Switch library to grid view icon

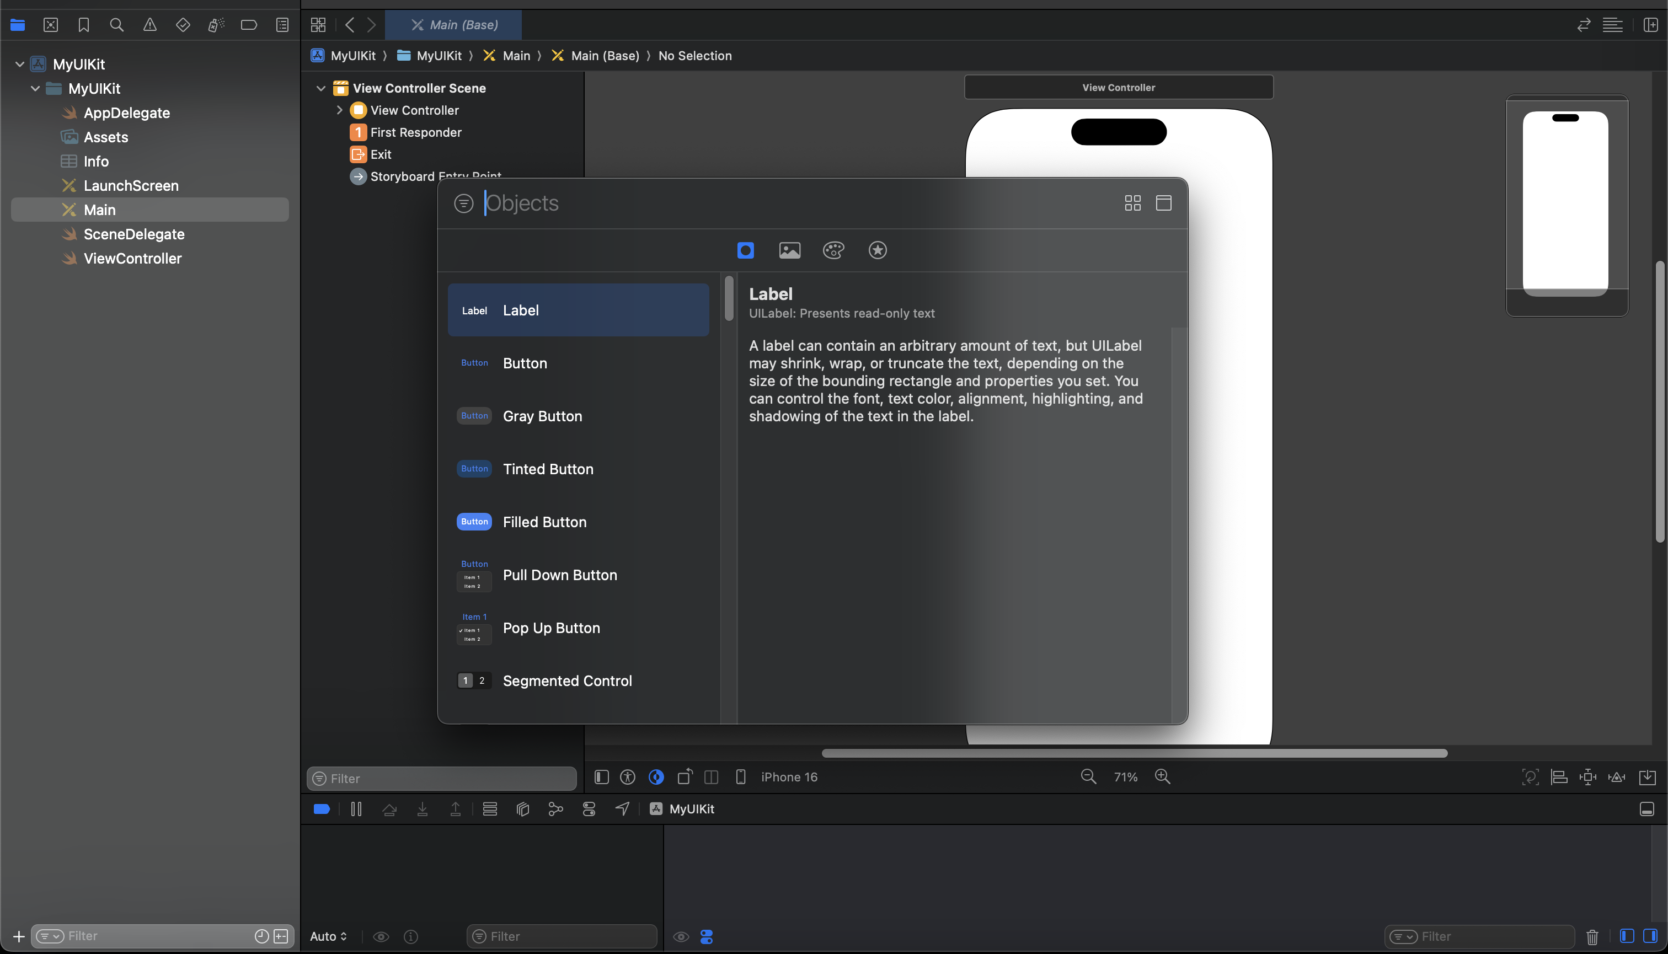(x=1132, y=203)
